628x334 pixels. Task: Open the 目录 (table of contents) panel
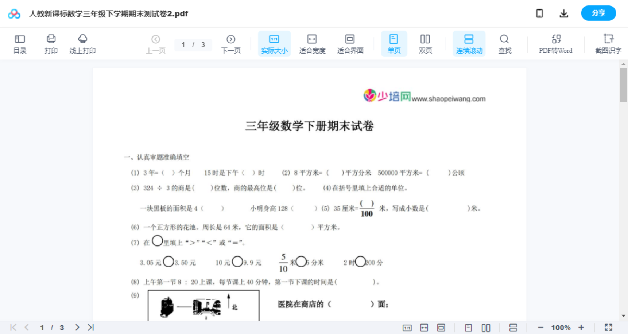tap(20, 43)
